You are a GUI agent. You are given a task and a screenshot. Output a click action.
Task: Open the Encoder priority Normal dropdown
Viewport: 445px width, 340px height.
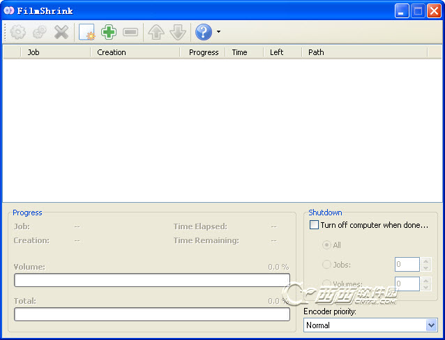click(370, 325)
